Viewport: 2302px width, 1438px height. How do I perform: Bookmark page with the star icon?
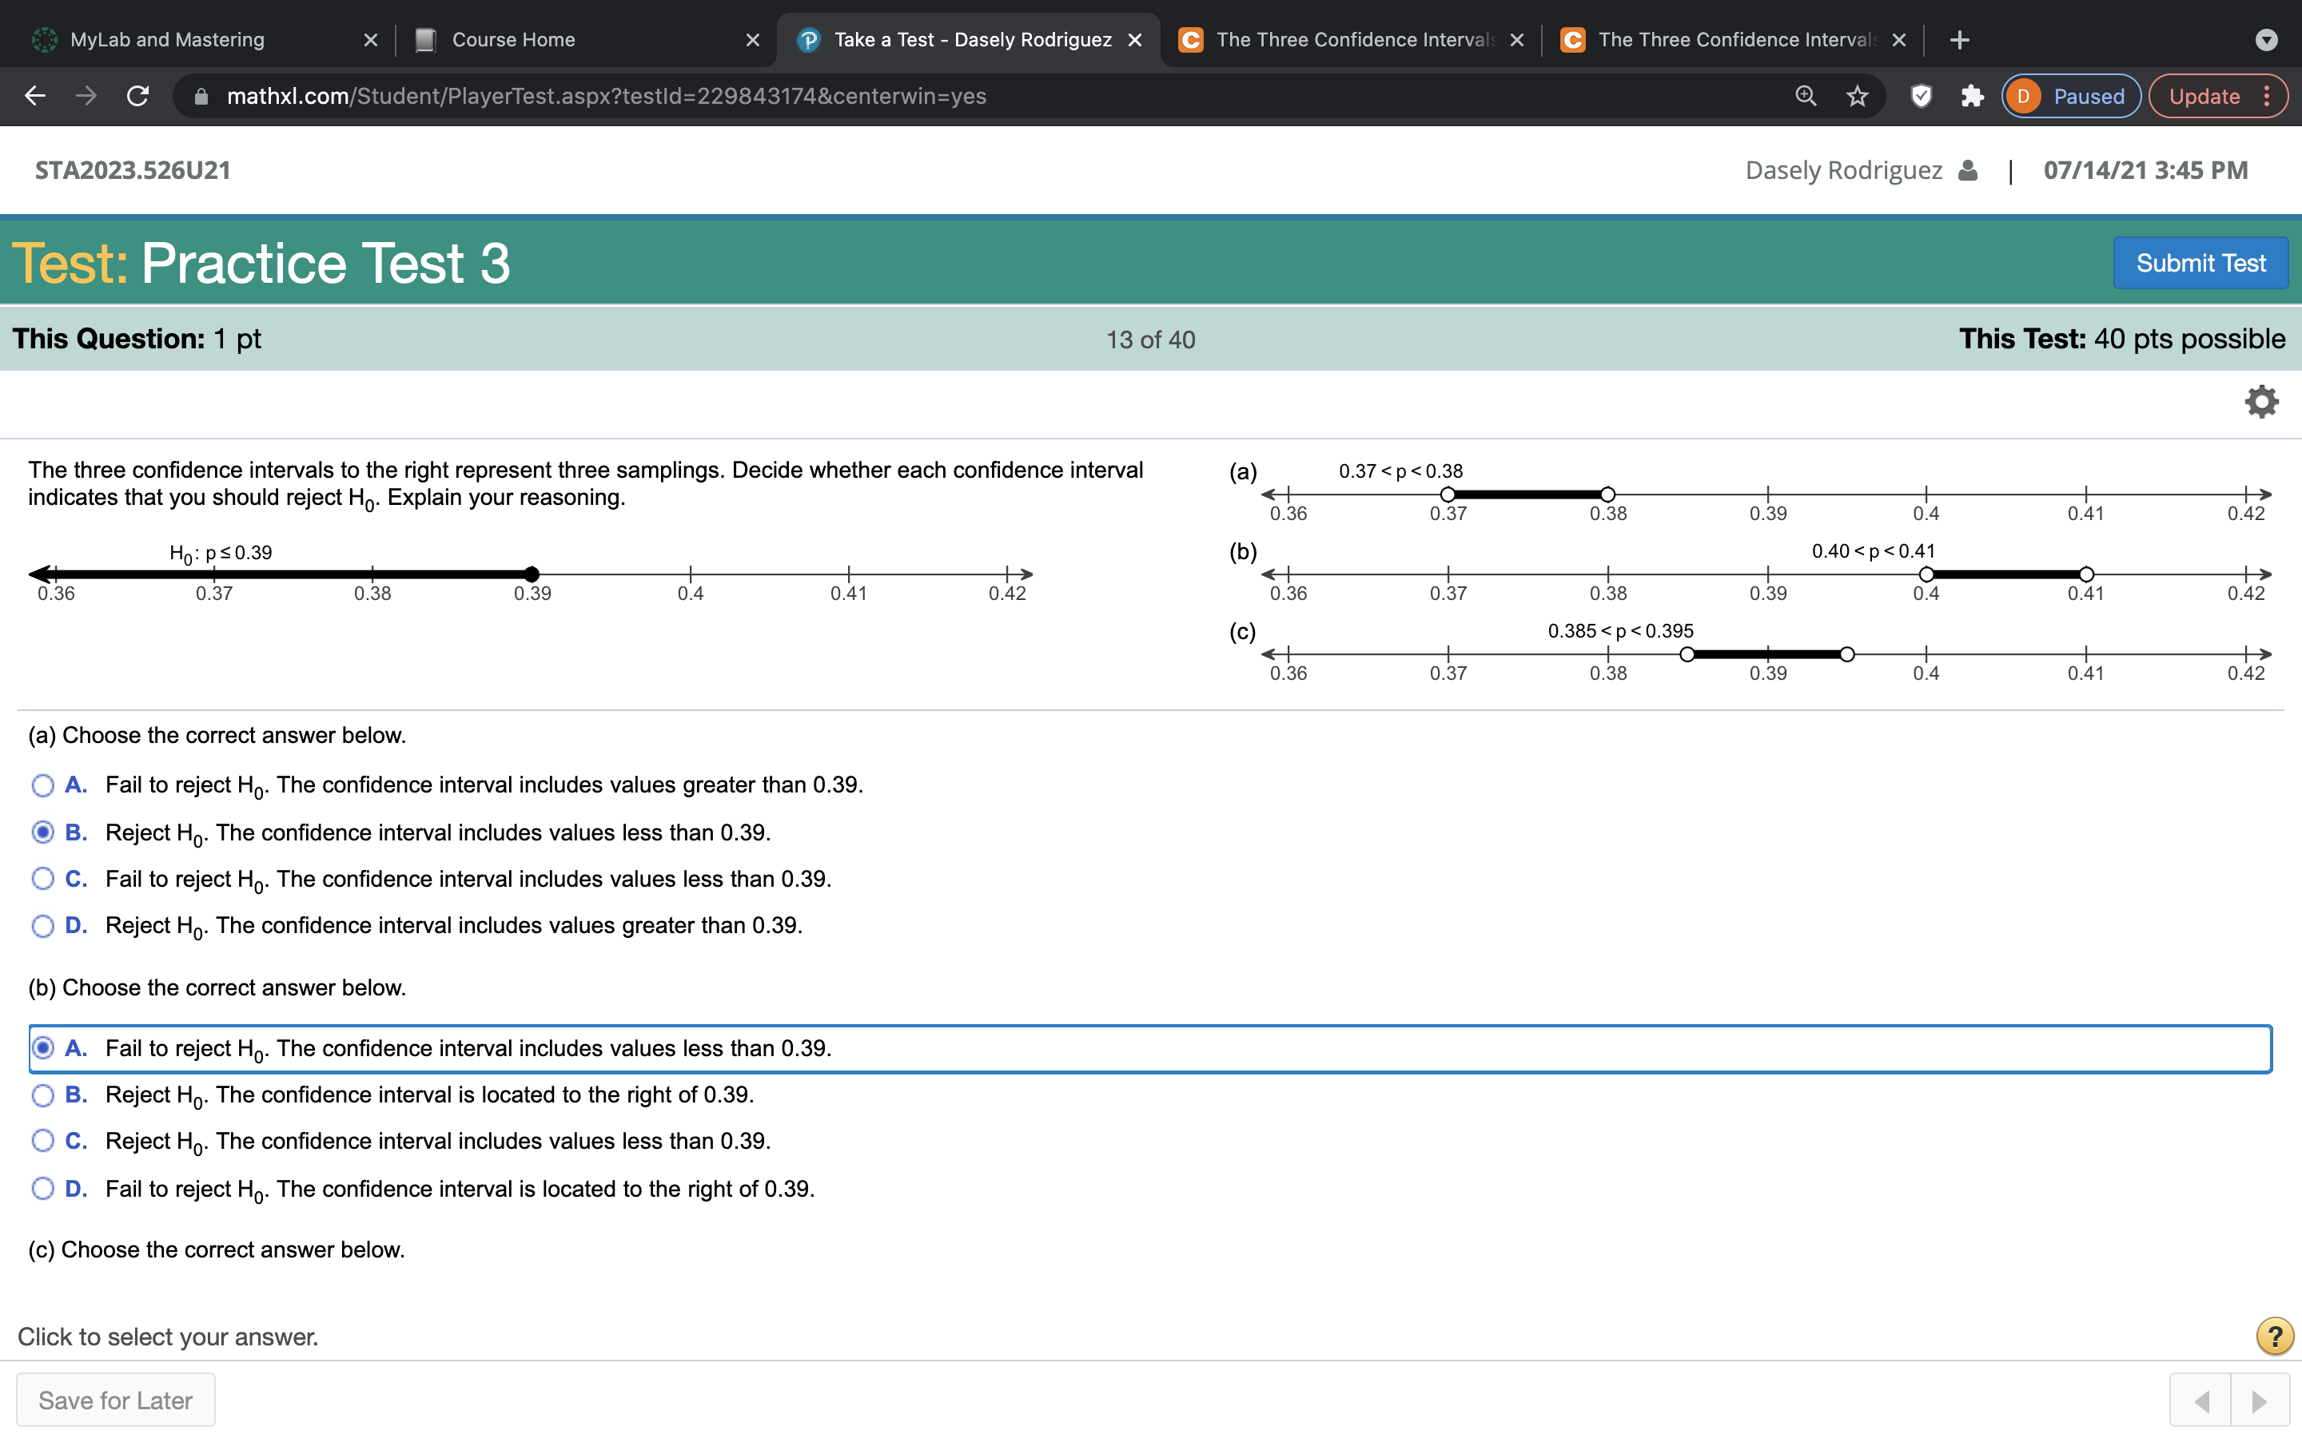(x=1857, y=96)
